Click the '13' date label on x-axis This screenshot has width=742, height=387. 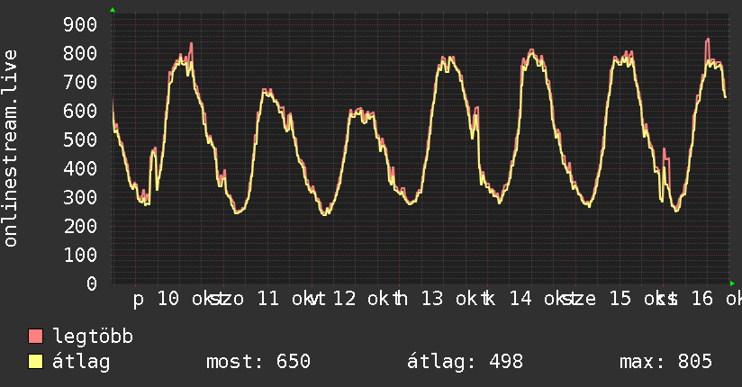[x=432, y=299]
